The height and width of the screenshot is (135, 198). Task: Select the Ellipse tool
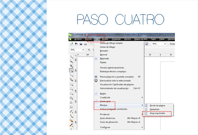coord(71,89)
